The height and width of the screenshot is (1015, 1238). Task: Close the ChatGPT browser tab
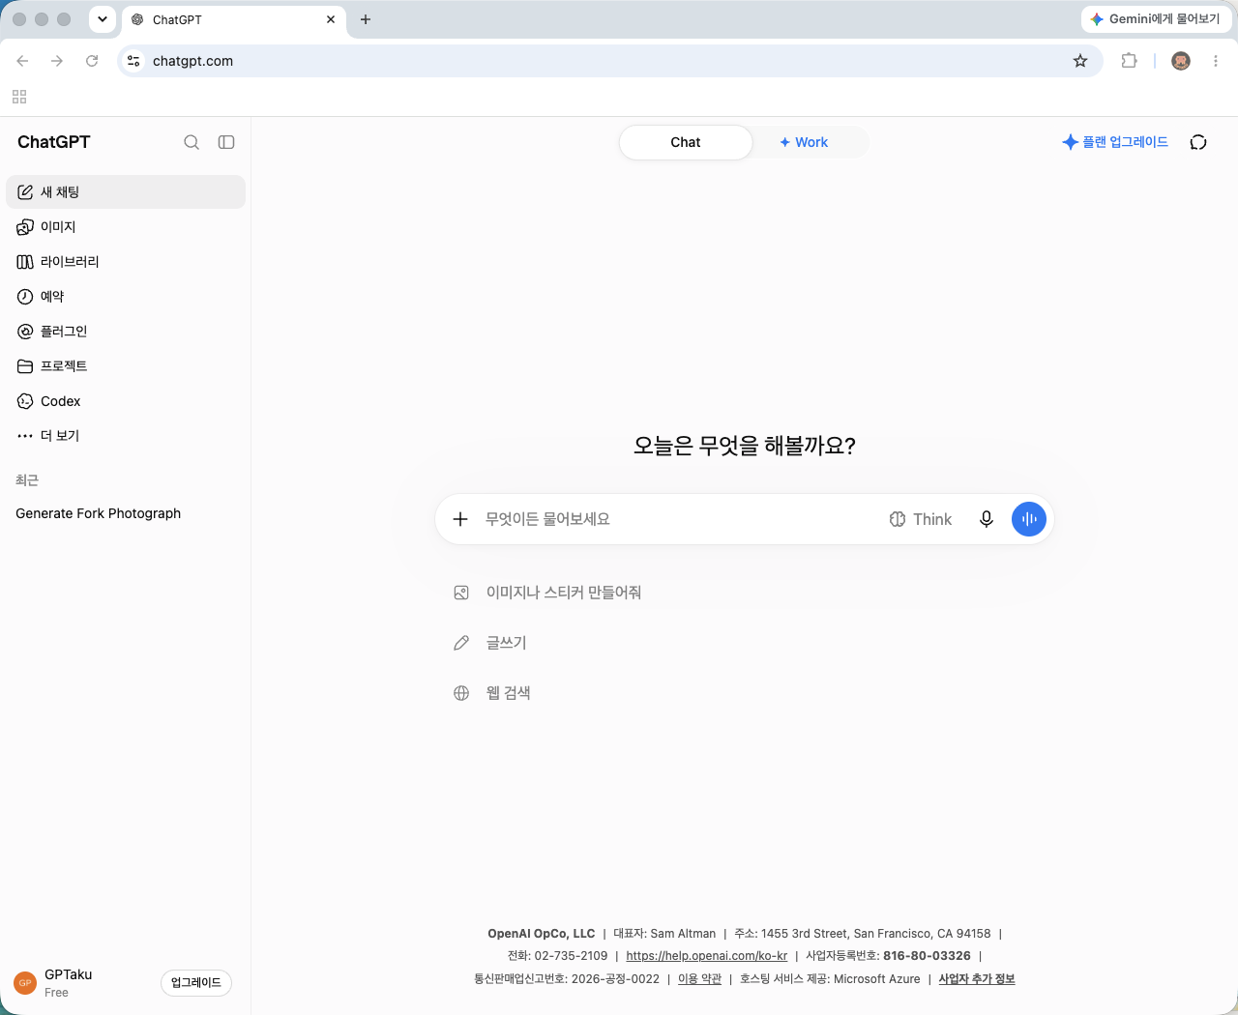(331, 19)
